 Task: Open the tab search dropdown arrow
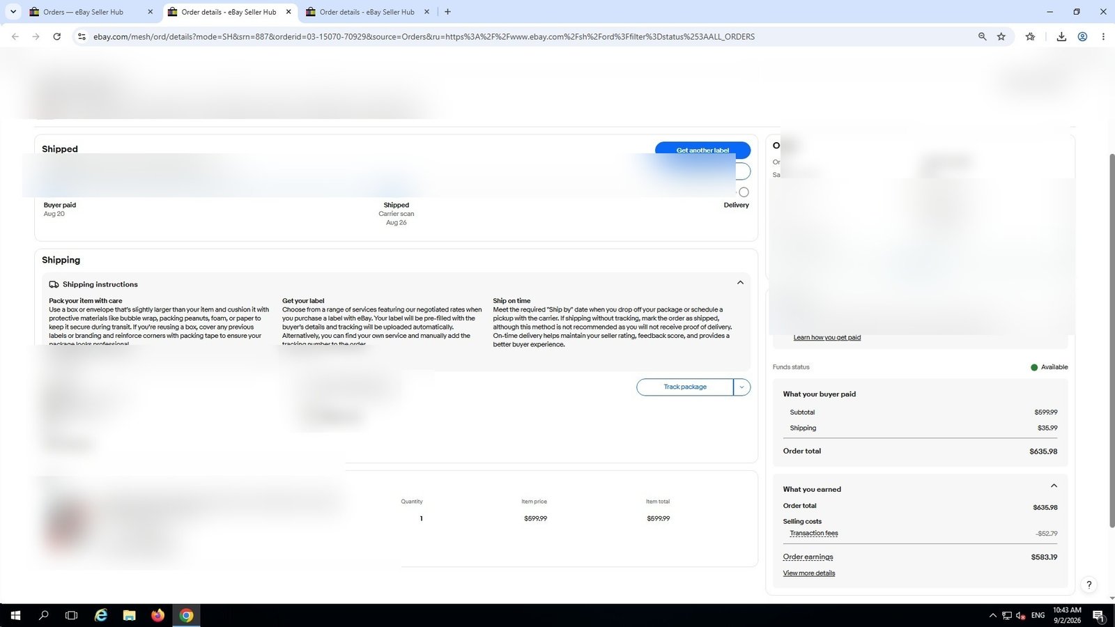[x=13, y=12]
